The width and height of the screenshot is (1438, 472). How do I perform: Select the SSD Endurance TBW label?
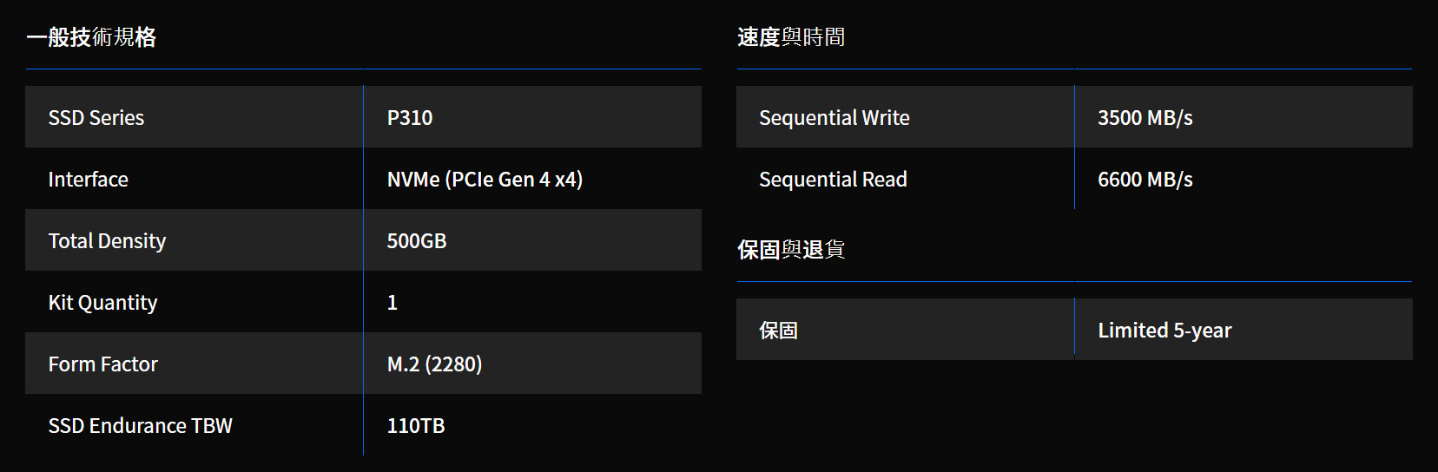pos(141,426)
